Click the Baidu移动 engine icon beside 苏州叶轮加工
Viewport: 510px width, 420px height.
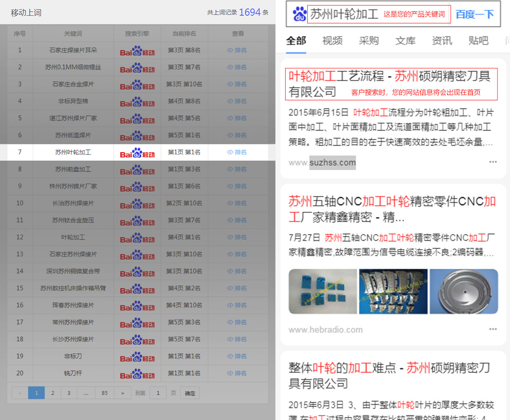[137, 152]
